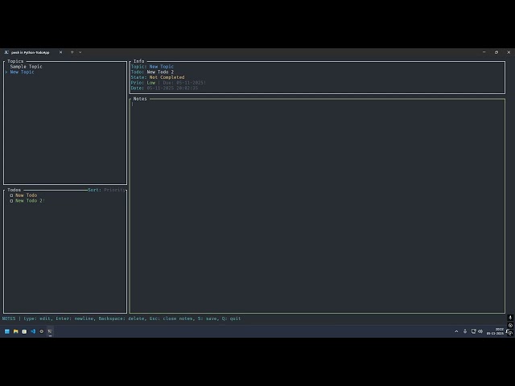Open the terminal profiles dropdown arrow
The width and height of the screenshot is (515, 386).
pyautogui.click(x=80, y=52)
